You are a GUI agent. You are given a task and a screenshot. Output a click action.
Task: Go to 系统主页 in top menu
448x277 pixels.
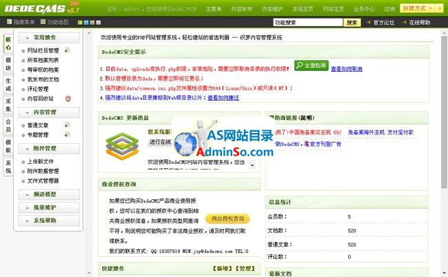(x=303, y=9)
